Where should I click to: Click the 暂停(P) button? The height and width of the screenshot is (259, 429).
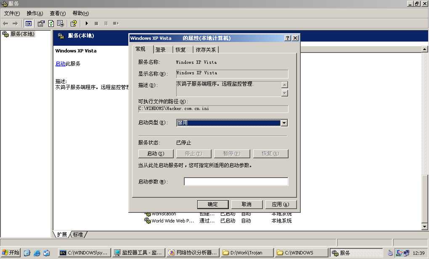point(232,154)
